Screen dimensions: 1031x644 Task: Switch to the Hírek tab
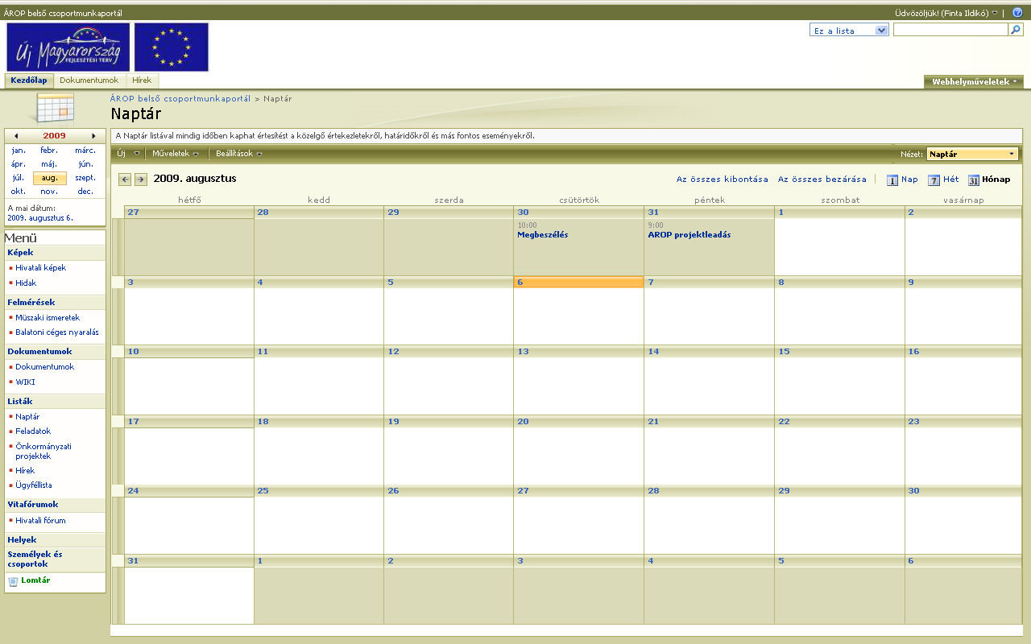tap(142, 80)
